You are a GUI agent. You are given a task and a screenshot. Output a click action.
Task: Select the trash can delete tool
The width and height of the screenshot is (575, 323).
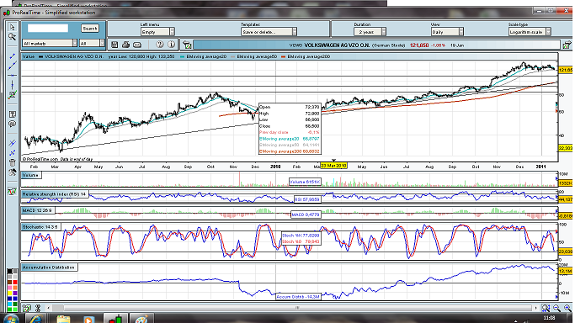pos(12,162)
